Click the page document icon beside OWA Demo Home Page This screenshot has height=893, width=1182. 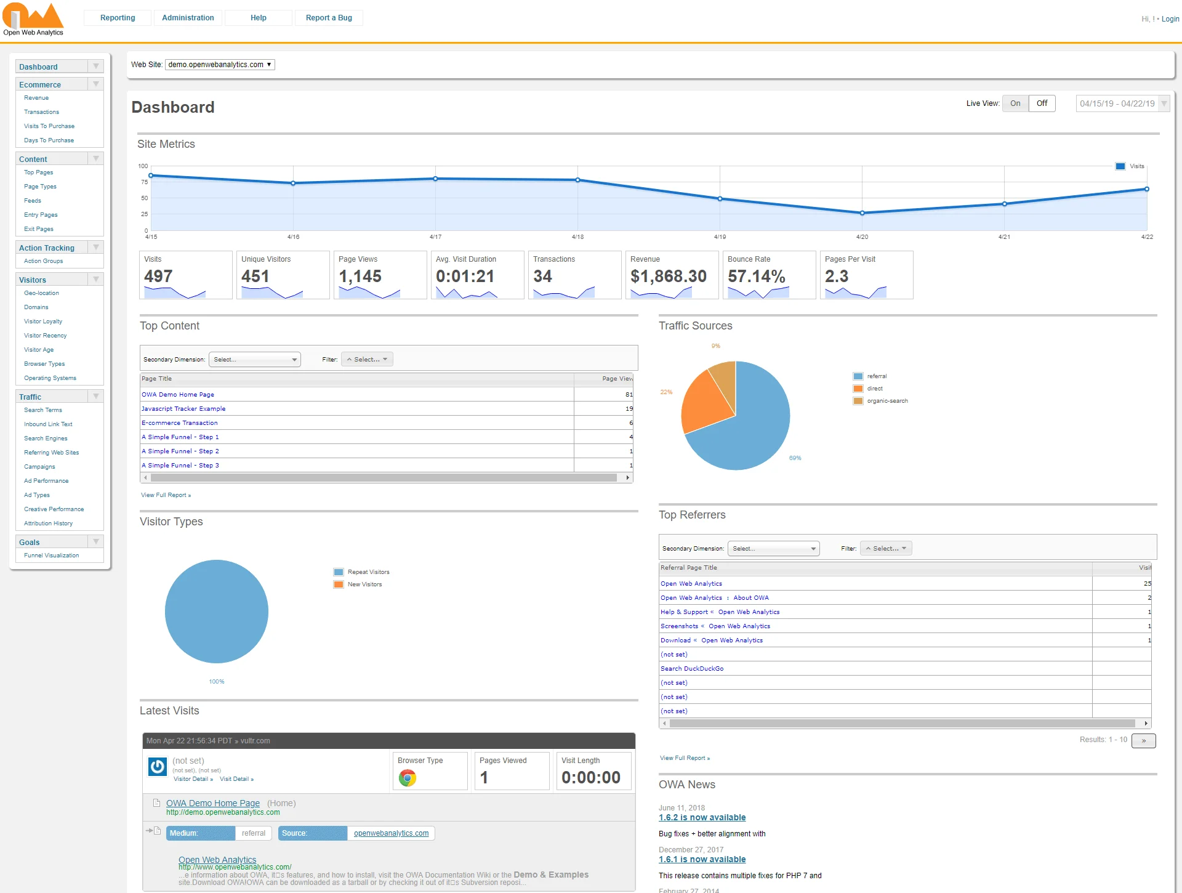click(x=156, y=803)
